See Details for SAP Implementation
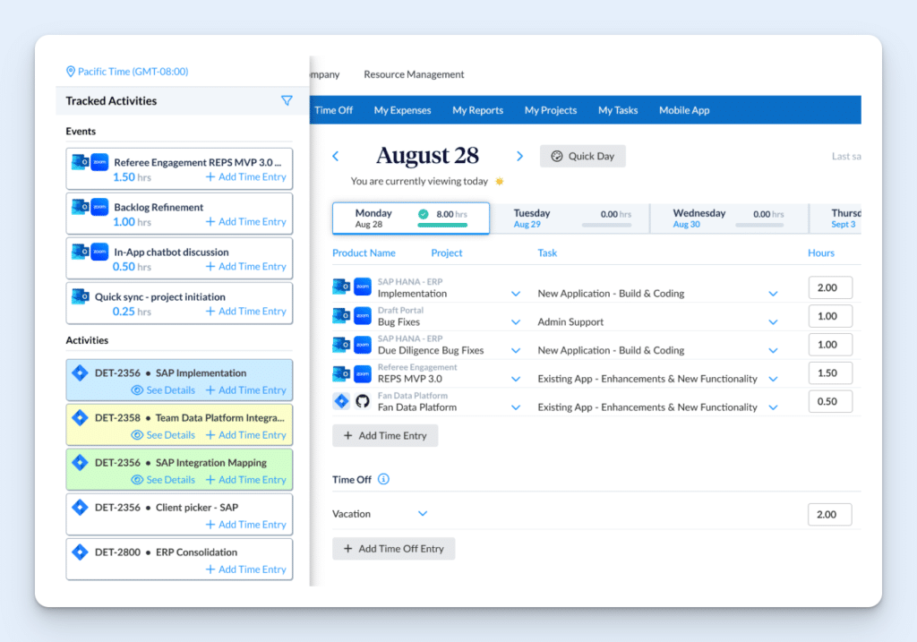This screenshot has width=917, height=642. pyautogui.click(x=163, y=390)
